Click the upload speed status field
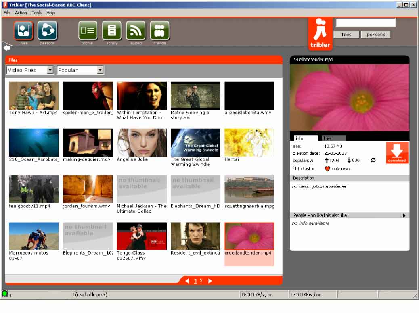The width and height of the screenshot is (419, 313). (312, 294)
